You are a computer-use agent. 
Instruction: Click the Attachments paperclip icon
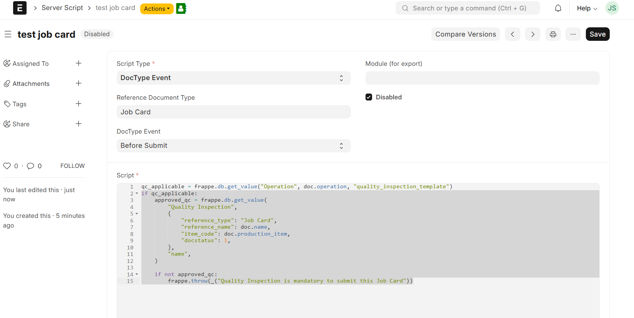pyautogui.click(x=7, y=84)
